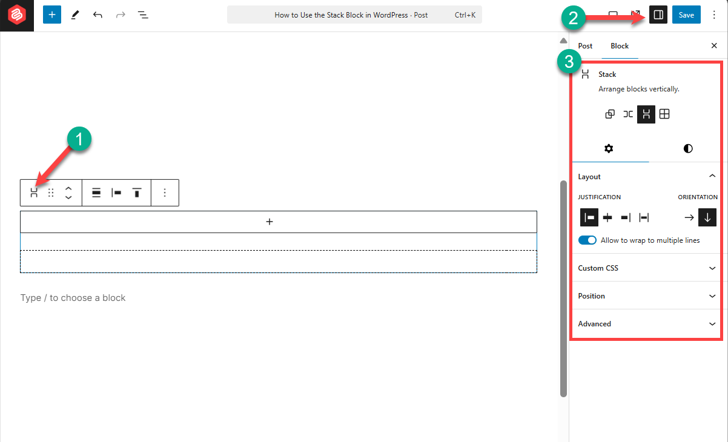Undo the last change
The width and height of the screenshot is (728, 442).
(98, 15)
